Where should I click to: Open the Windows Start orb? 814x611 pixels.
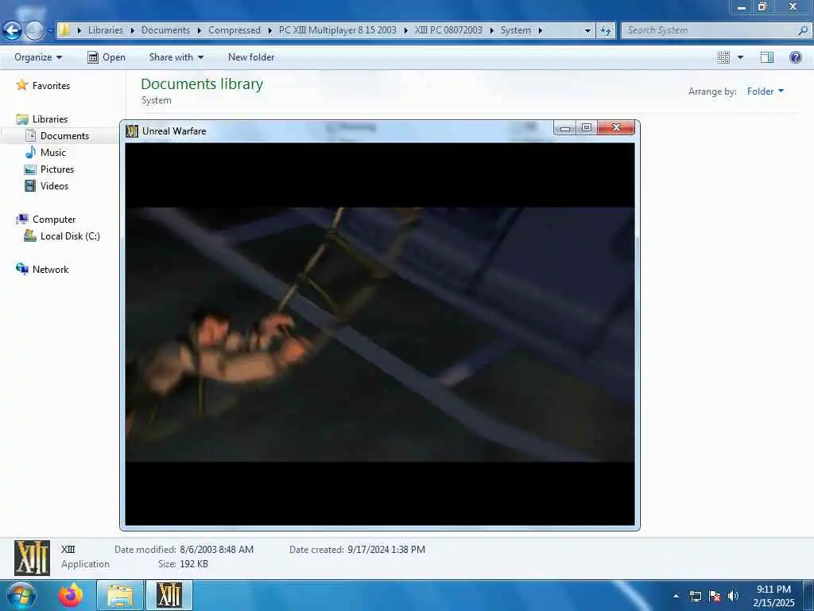click(21, 595)
